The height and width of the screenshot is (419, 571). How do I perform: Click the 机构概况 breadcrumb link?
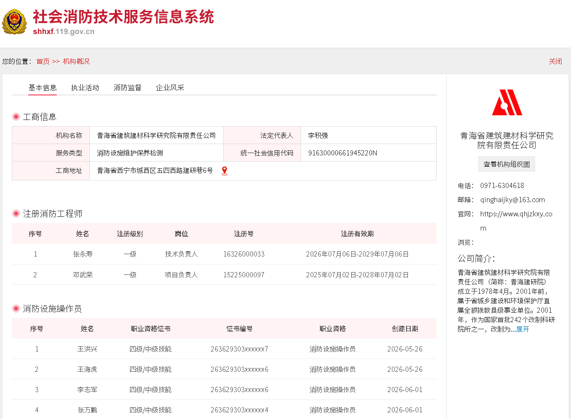76,61
